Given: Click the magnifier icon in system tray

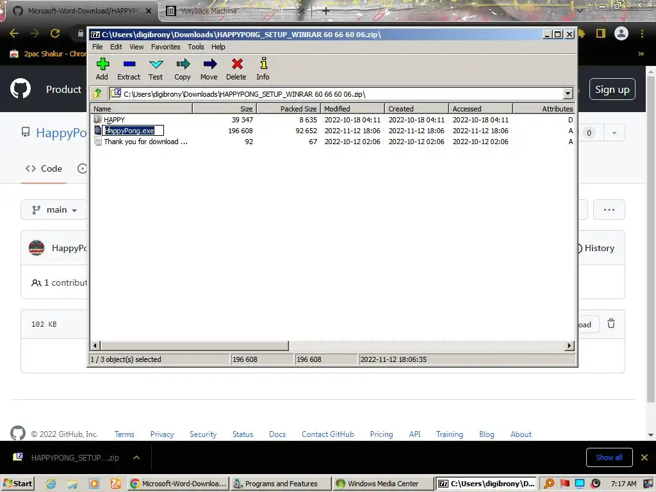Looking at the screenshot, I should [549, 484].
